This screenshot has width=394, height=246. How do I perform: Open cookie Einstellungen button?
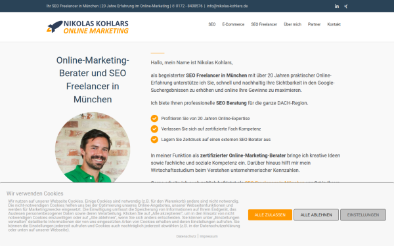point(363,215)
